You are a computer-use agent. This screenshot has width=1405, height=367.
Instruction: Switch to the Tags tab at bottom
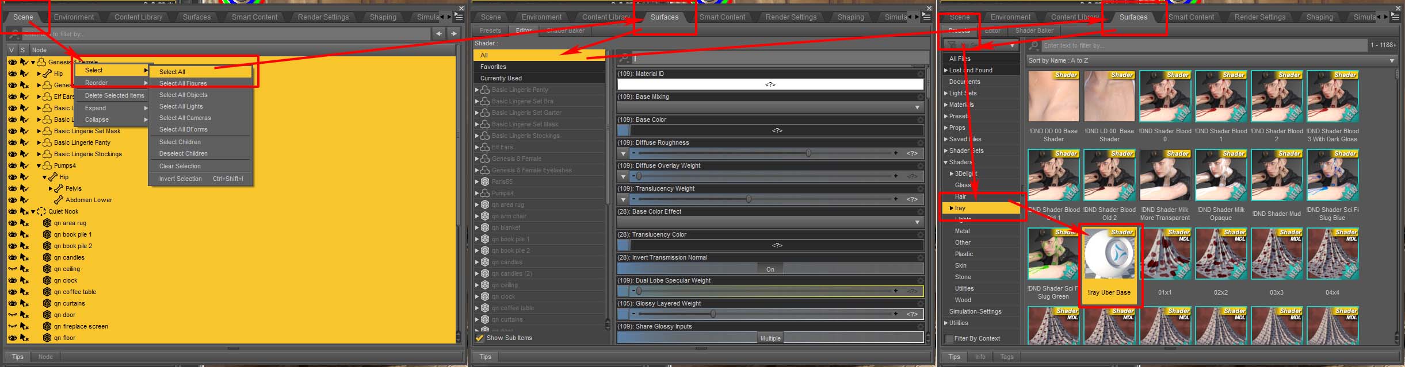click(x=1006, y=357)
